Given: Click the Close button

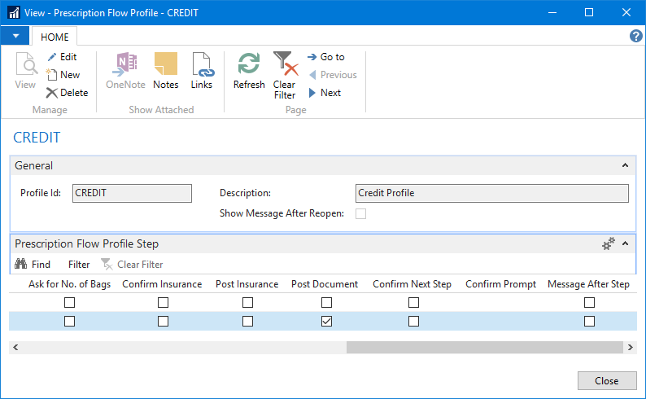Looking at the screenshot, I should tap(606, 380).
